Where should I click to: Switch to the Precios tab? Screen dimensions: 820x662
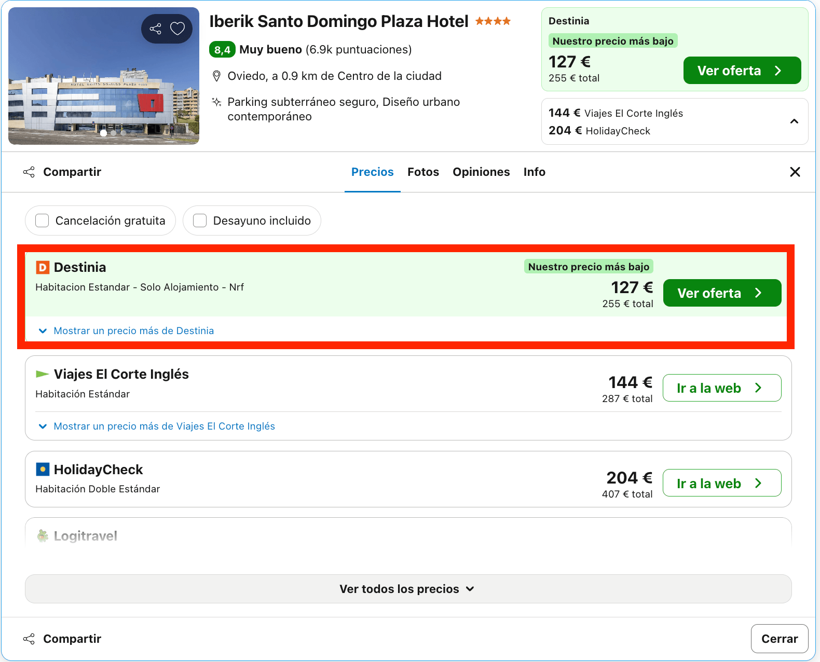(x=373, y=172)
